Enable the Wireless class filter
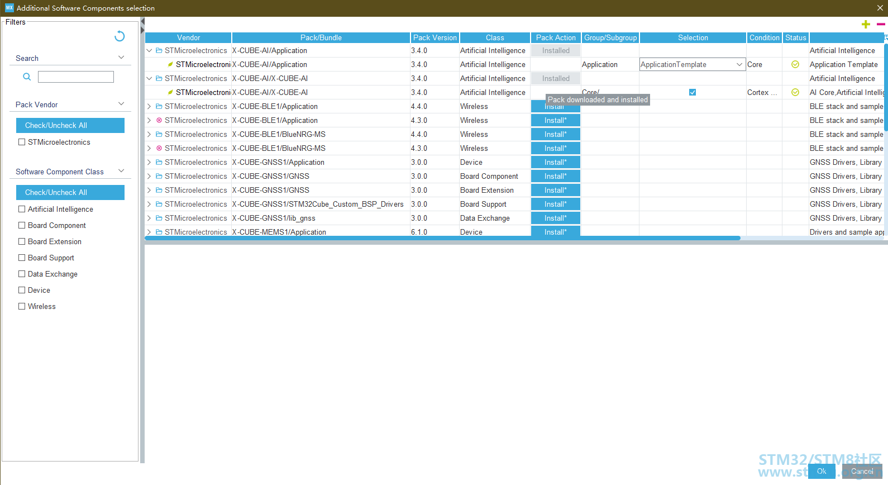 tap(22, 306)
